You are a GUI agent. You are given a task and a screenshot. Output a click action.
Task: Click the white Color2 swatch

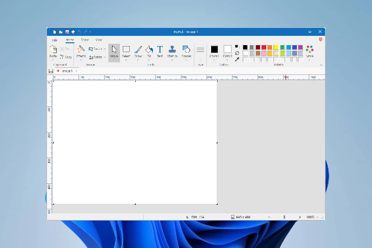(227, 49)
